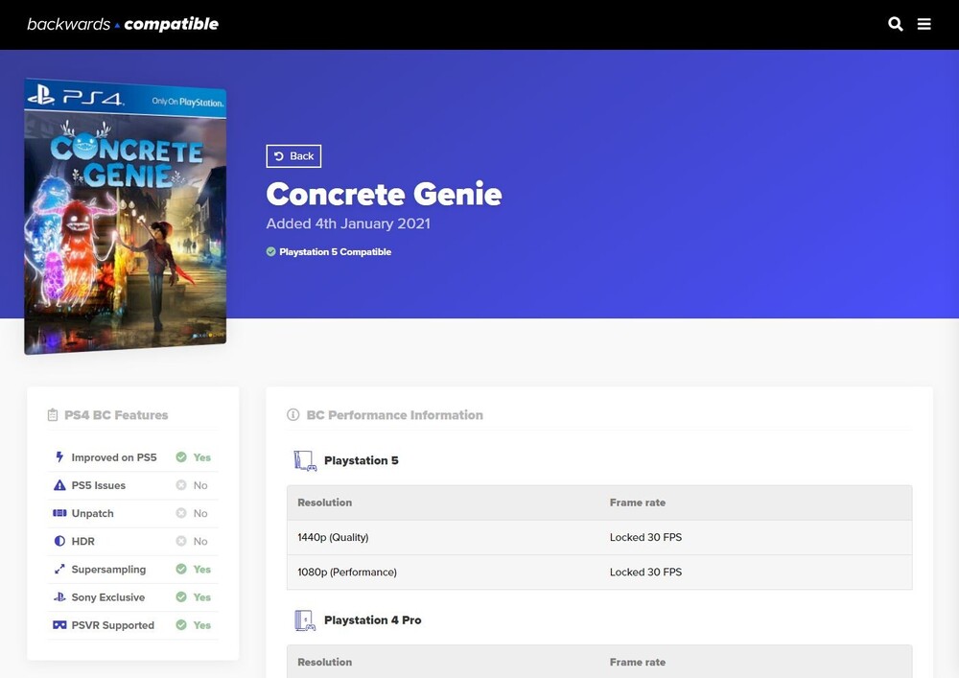
Task: Click the HDR half-circle icon
Action: (59, 541)
